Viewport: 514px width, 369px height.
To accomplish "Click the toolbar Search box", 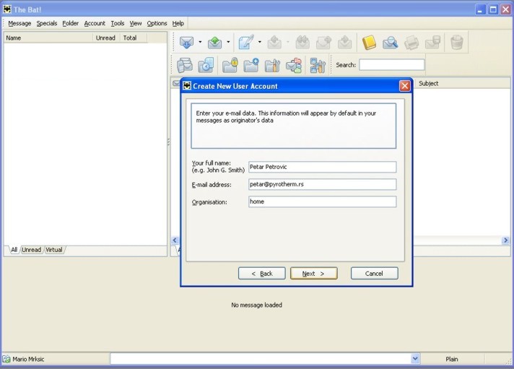I will coord(392,64).
